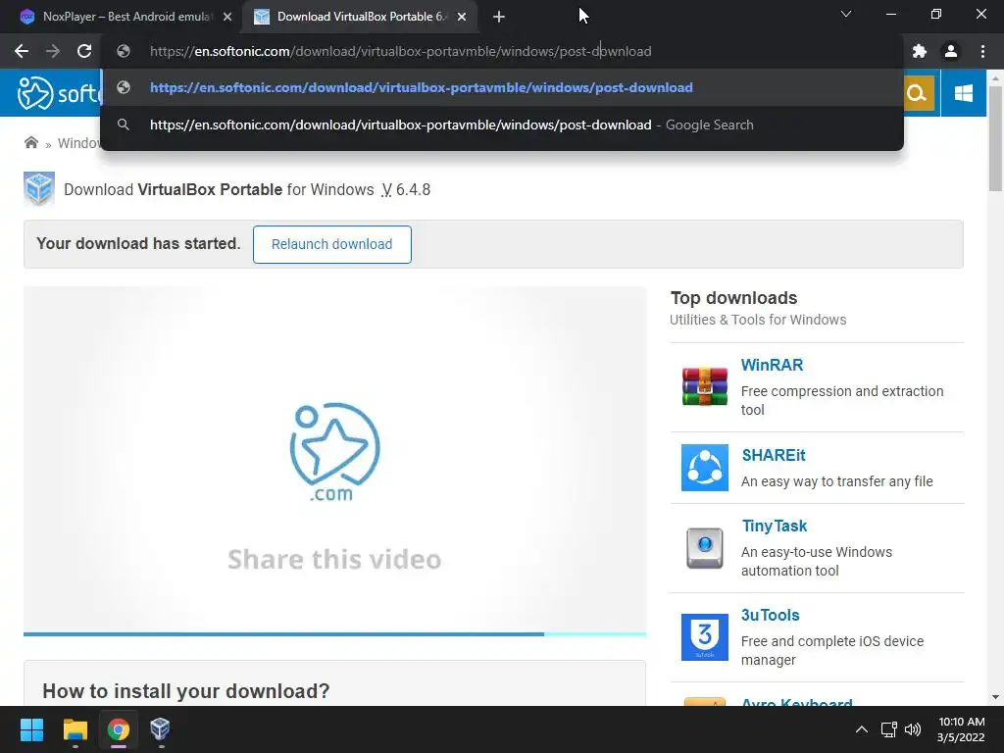Viewport: 1004px width, 753px height.
Task: Open the 3uTools link
Action: [x=771, y=615]
